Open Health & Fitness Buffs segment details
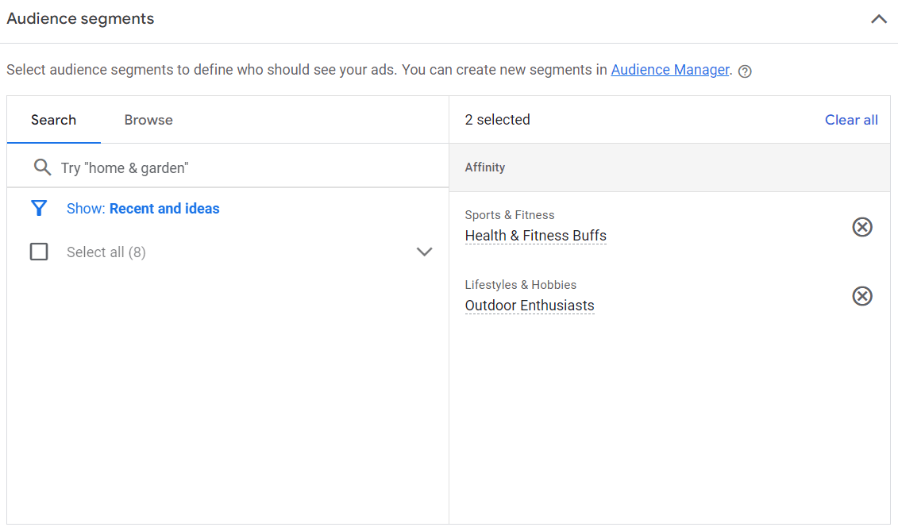The image size is (898, 527). pyautogui.click(x=535, y=235)
